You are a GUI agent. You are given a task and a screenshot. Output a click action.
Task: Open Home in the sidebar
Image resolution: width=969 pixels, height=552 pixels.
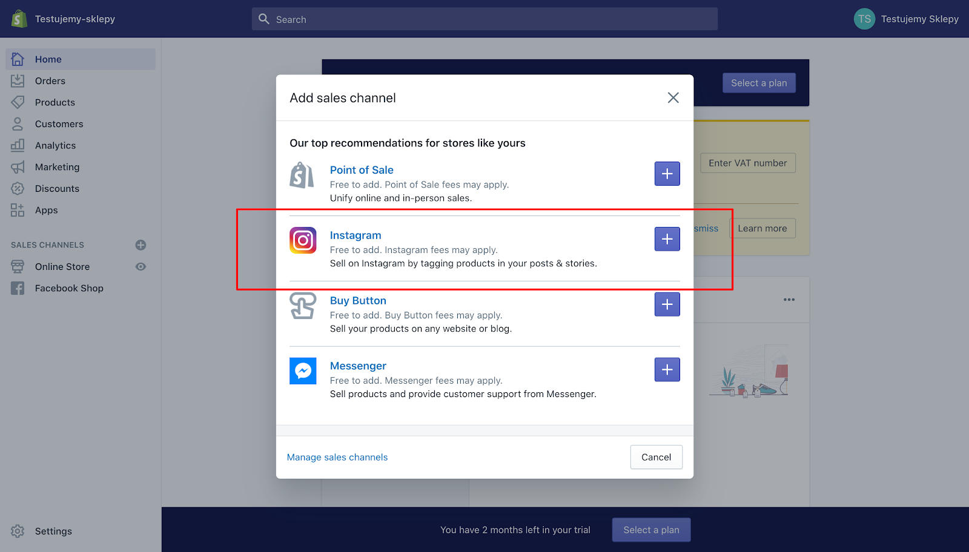81,59
